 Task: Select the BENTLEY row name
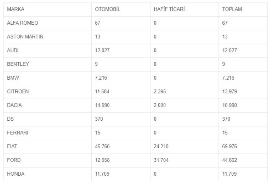point(18,64)
